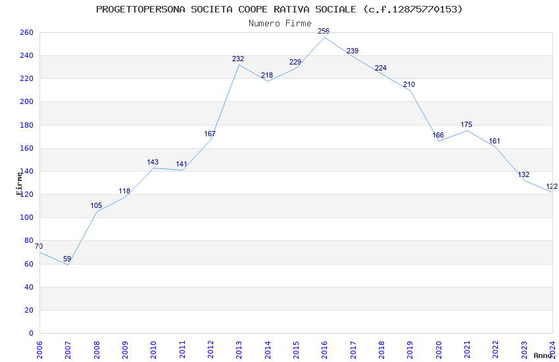Click the data label 118 for 2009
This screenshot has width=559, height=362.
124,191
